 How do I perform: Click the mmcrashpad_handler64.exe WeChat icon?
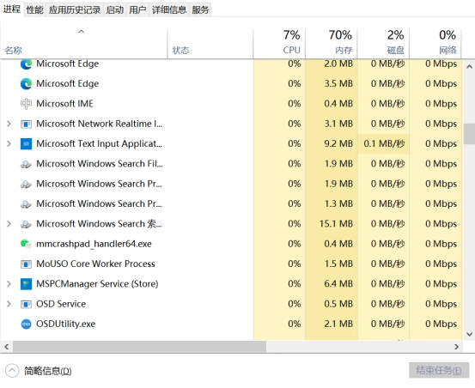point(26,244)
